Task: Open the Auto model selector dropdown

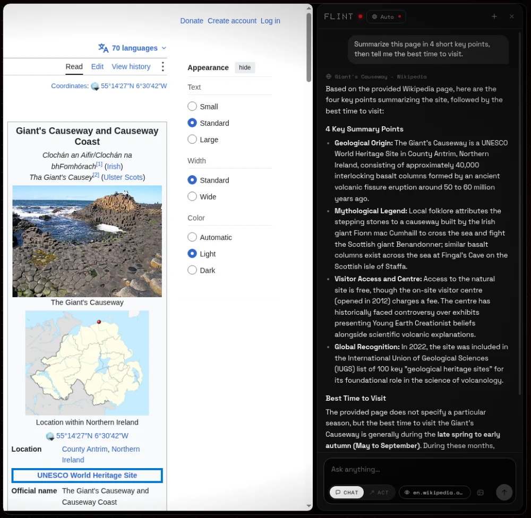Action: 386,16
